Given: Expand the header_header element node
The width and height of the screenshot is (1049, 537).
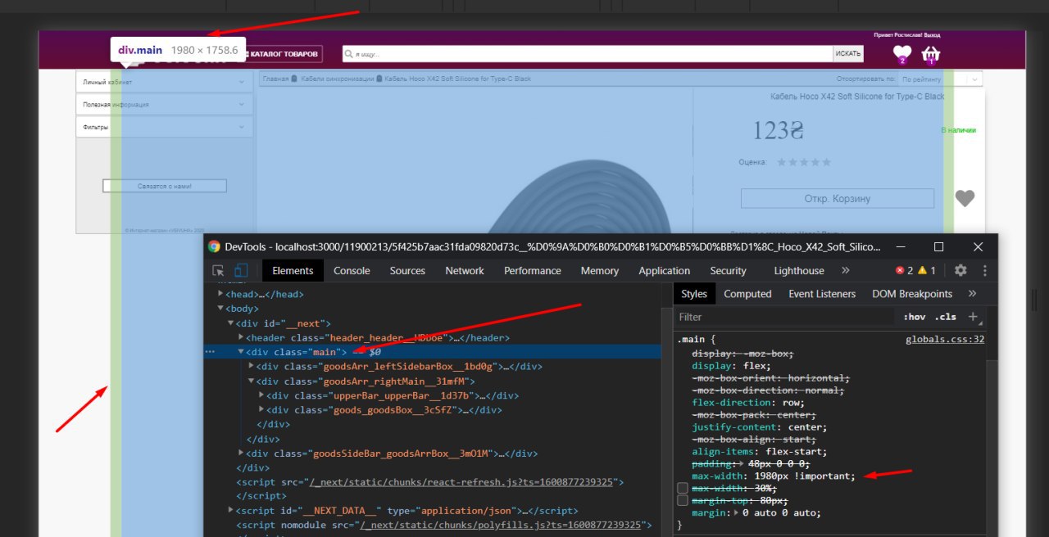Looking at the screenshot, I should click(241, 337).
